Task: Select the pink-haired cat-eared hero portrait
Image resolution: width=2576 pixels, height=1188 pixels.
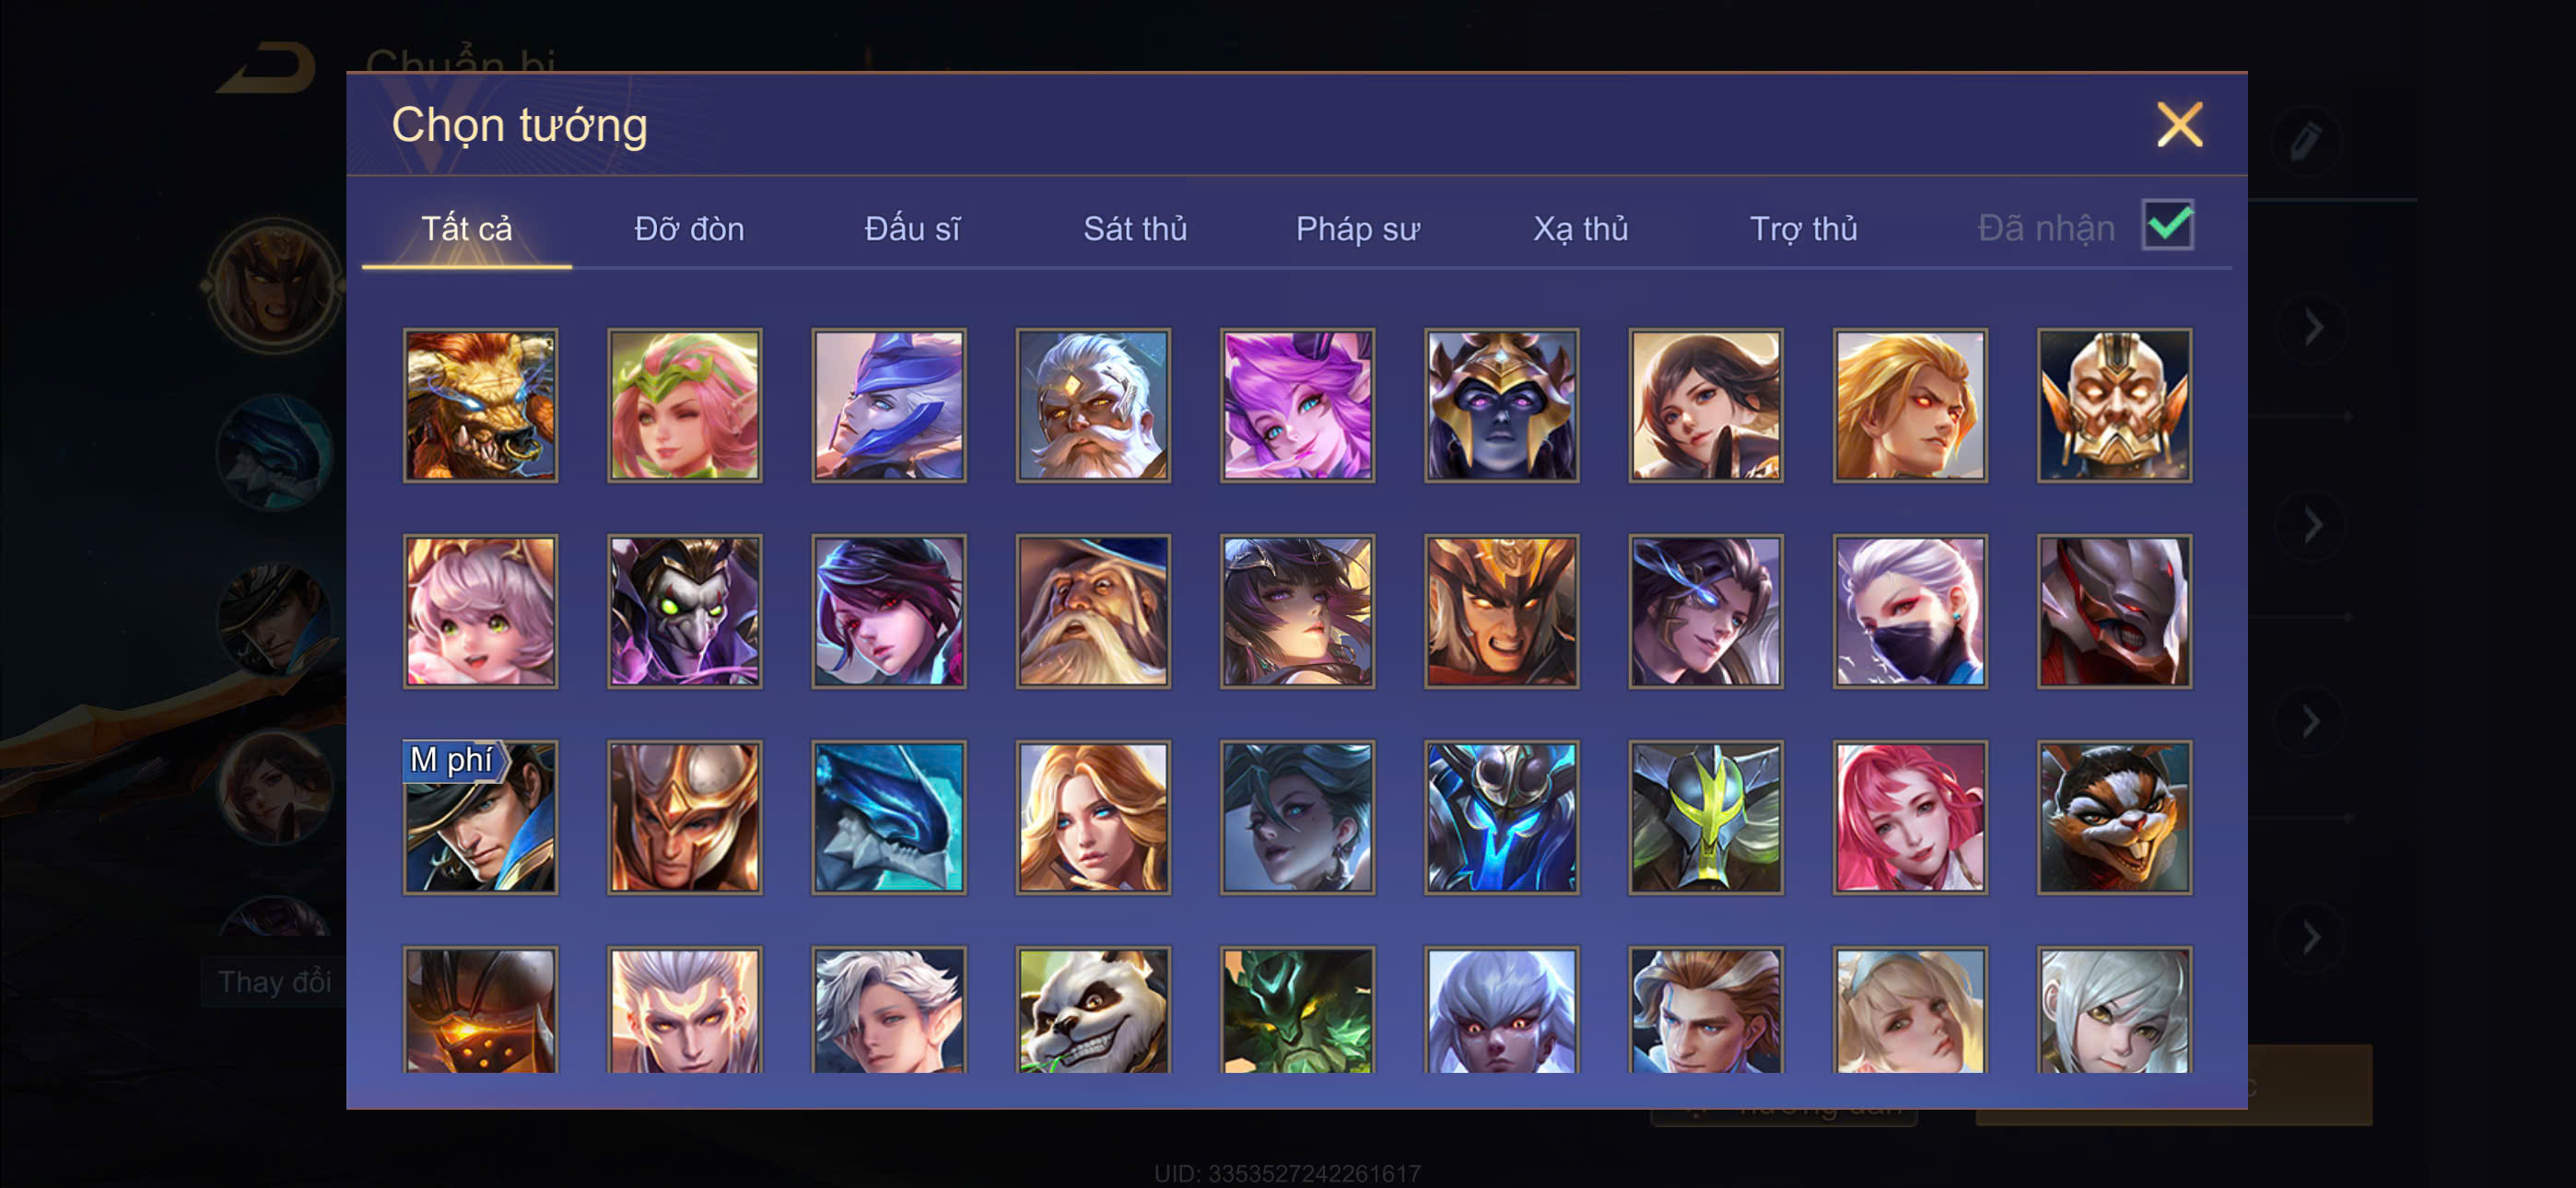Action: pyautogui.click(x=480, y=611)
